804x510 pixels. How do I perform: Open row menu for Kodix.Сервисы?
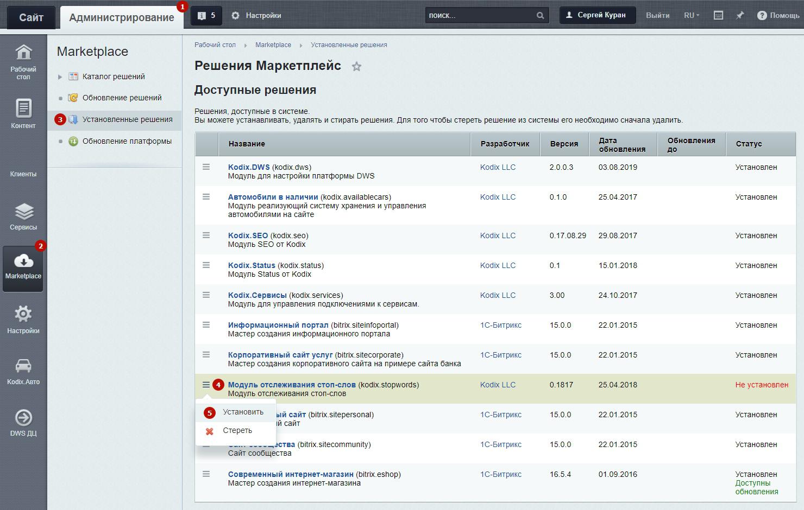[x=206, y=295]
